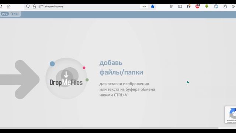Open the red extension icon with badge
This screenshot has height=133, width=236.
click(198, 6)
